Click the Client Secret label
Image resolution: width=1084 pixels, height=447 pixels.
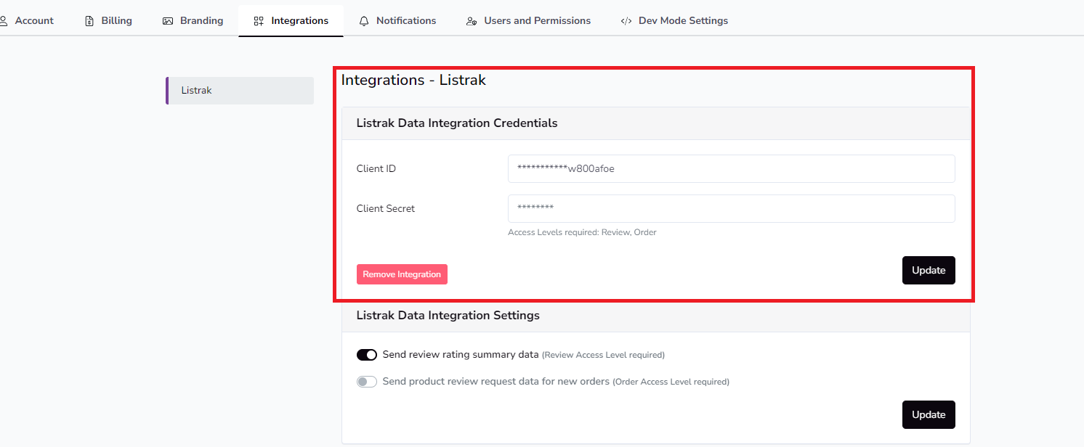(386, 208)
